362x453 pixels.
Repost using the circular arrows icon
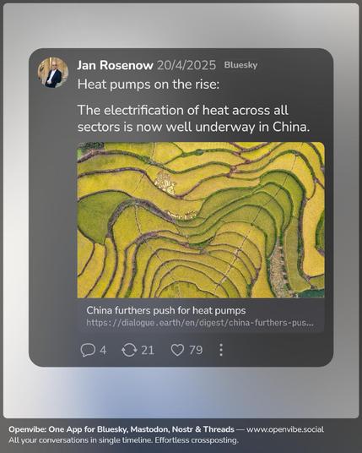click(129, 350)
